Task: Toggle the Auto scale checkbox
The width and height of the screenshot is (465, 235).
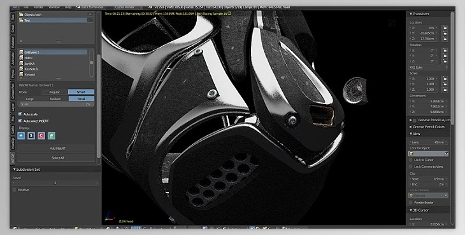Action: [x=20, y=114]
